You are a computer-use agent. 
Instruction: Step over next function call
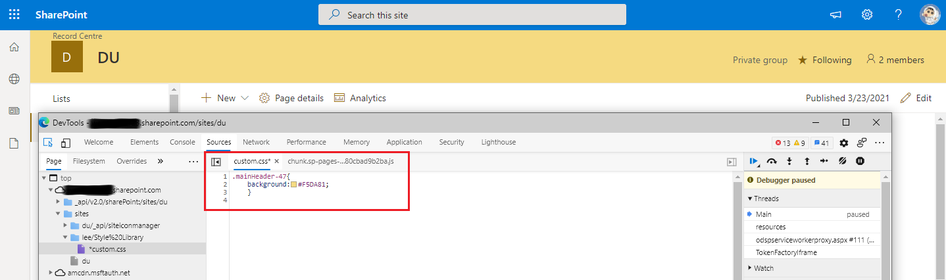coord(772,161)
